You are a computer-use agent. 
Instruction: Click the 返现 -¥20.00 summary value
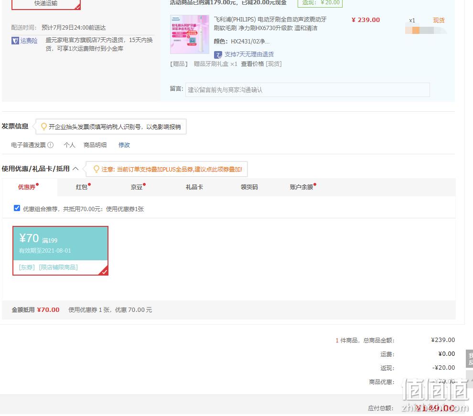[x=443, y=368]
